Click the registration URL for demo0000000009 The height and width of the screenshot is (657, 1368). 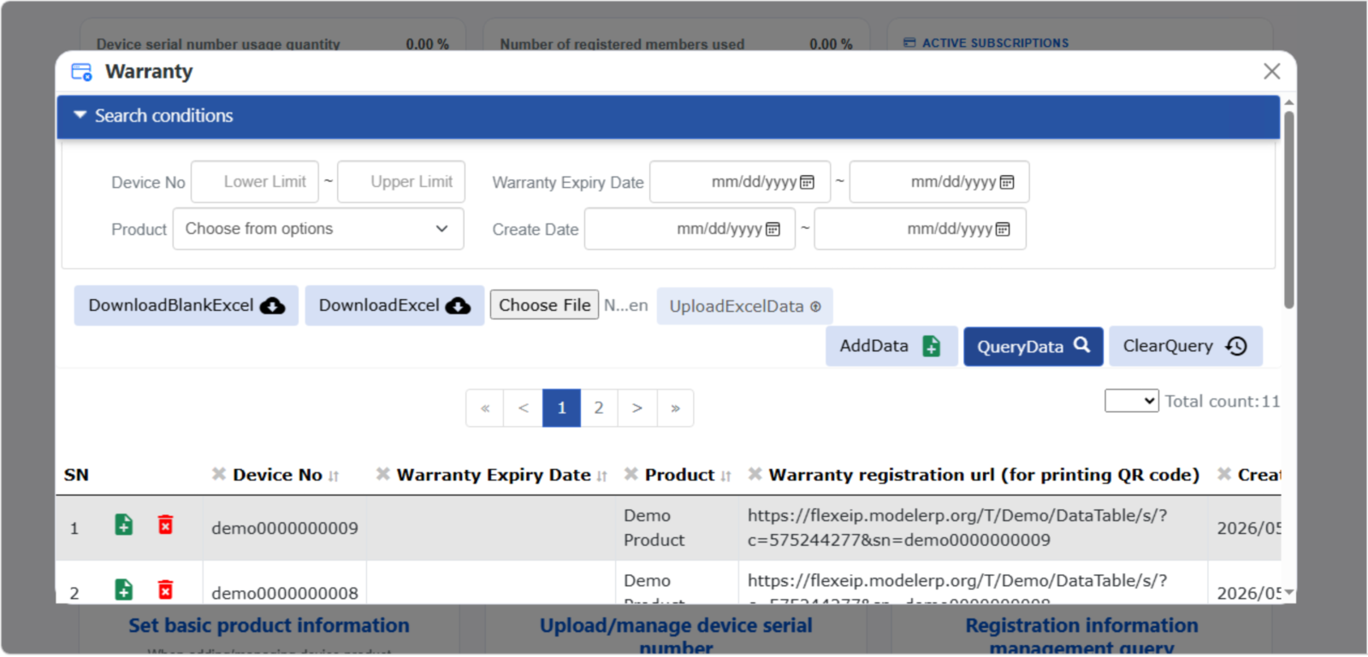click(x=956, y=528)
